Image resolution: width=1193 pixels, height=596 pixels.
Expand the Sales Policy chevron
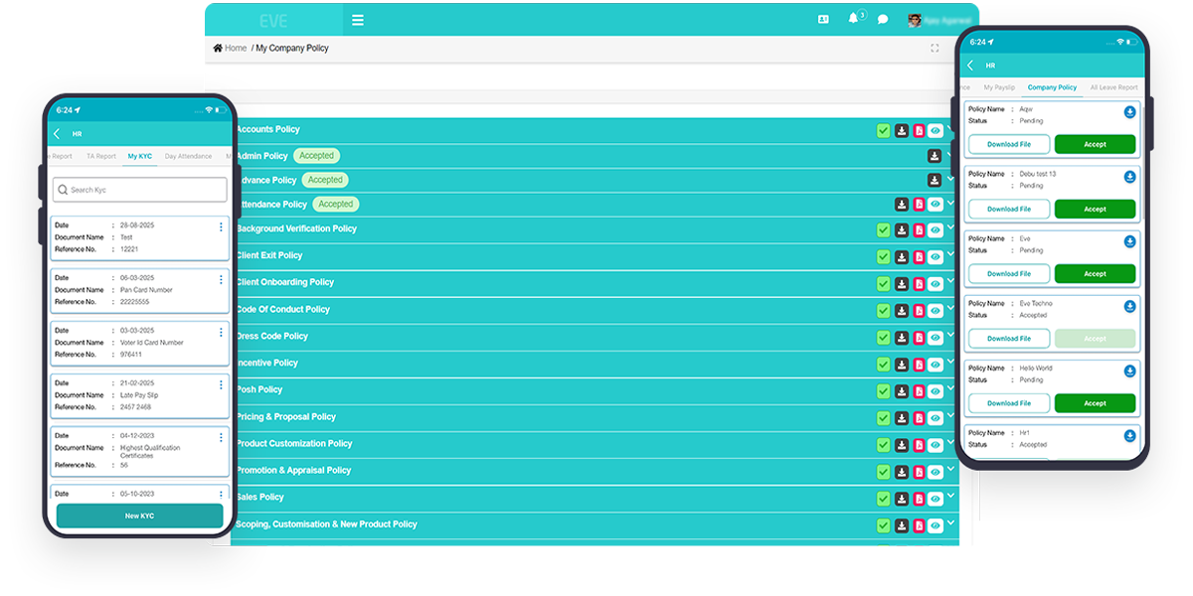pos(951,497)
